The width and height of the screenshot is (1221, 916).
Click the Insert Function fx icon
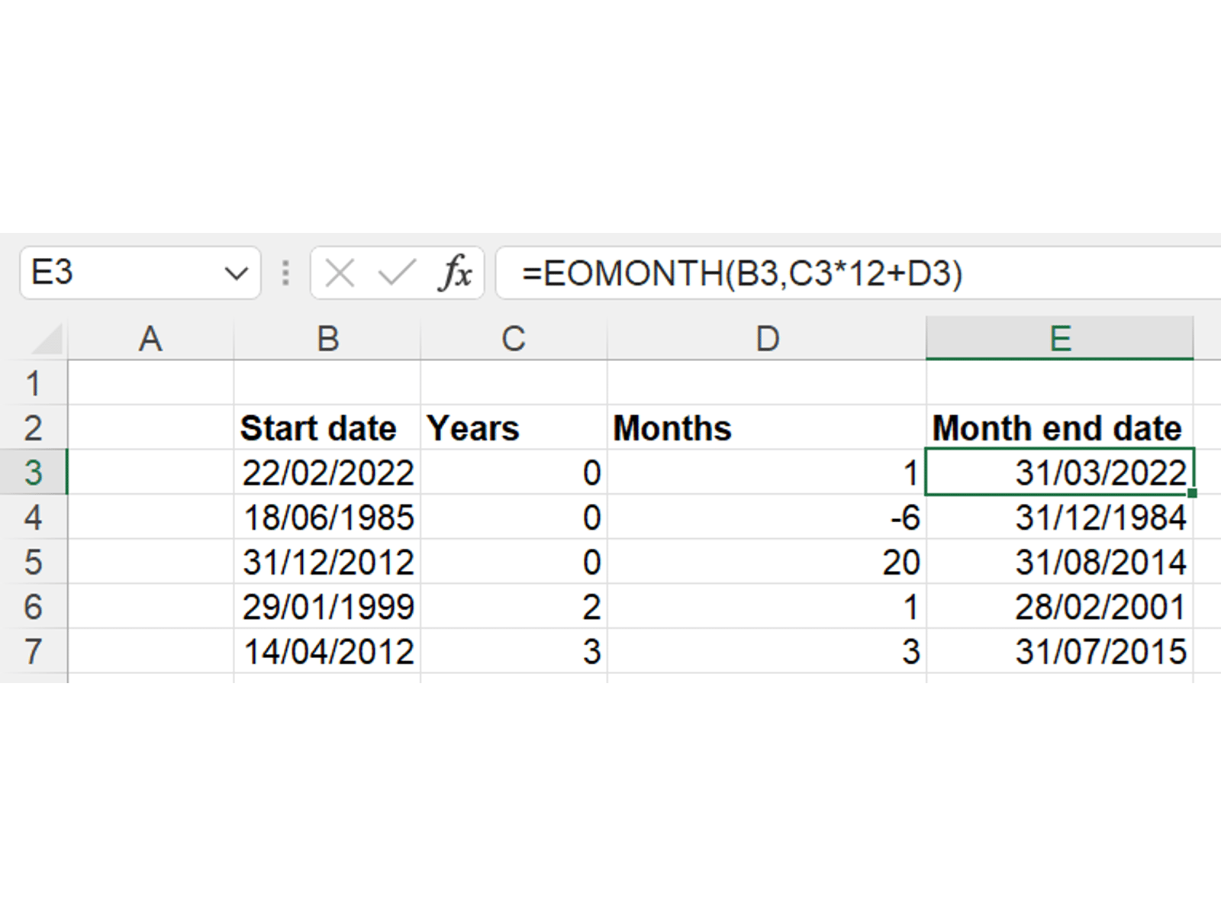pyautogui.click(x=456, y=273)
